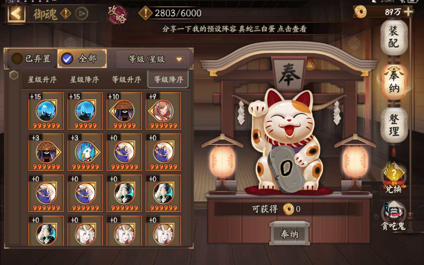Choose 等级升序 sort option
Viewport: 424px width, 265px height.
coord(126,79)
